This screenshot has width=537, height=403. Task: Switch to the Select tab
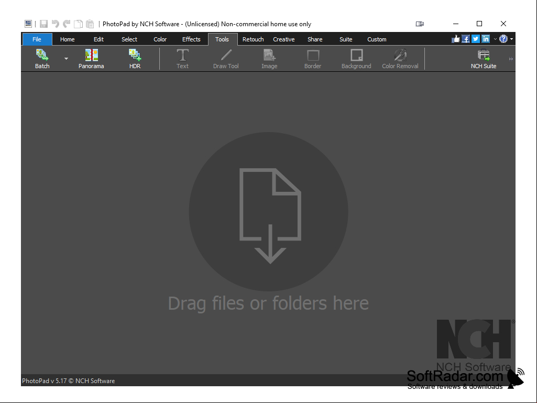tap(129, 39)
